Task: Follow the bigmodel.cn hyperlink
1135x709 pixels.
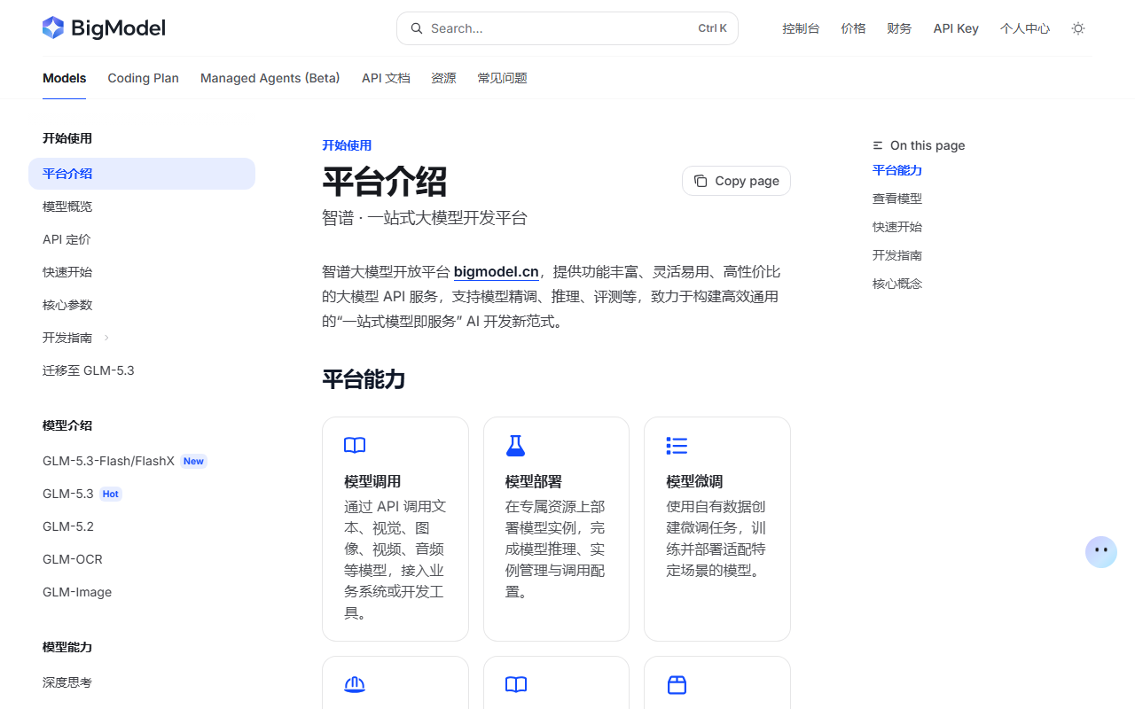Action: tap(497, 272)
